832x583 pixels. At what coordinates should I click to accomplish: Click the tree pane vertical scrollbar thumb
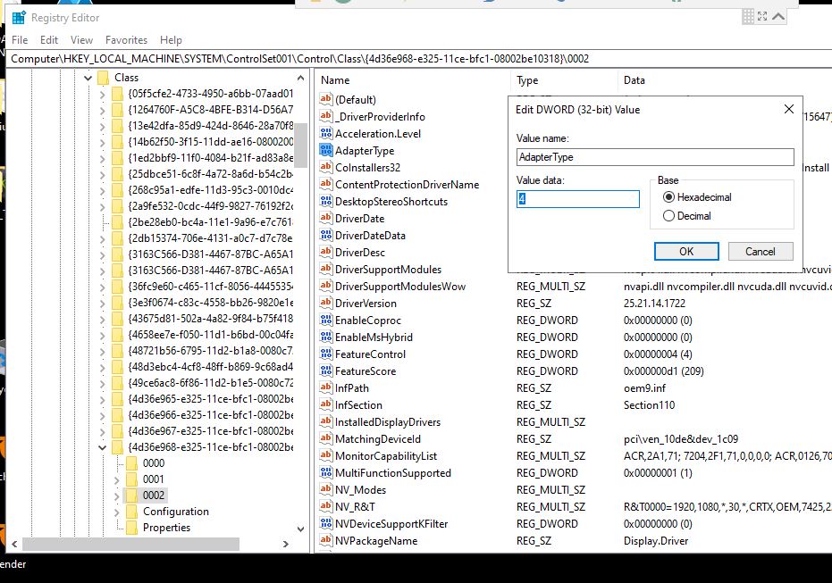301,144
